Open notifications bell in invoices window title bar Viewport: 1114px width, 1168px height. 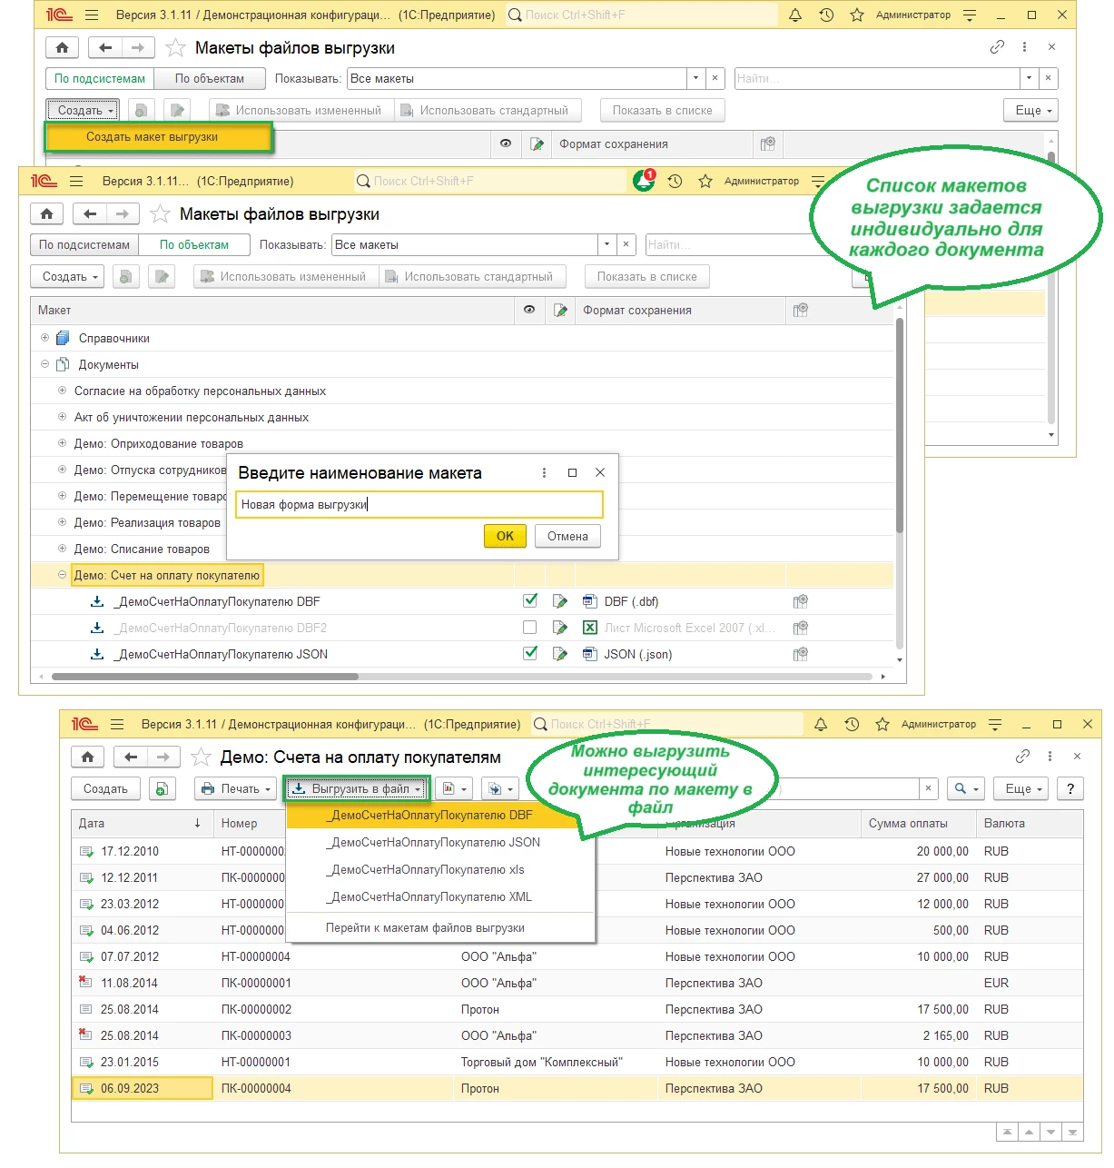pos(821,724)
